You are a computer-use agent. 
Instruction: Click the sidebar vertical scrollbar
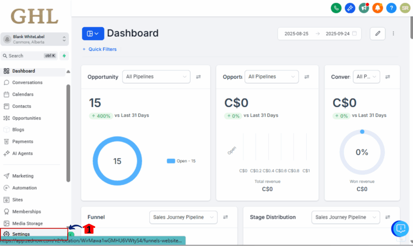click(68, 133)
